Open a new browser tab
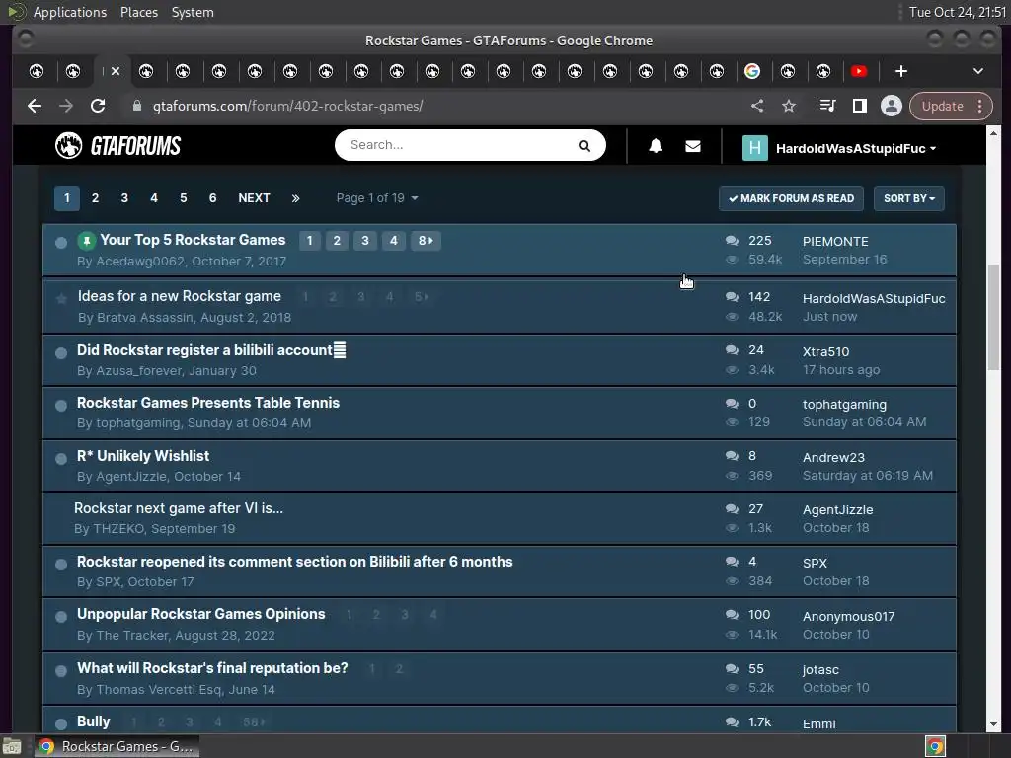The height and width of the screenshot is (758, 1011). click(x=901, y=71)
